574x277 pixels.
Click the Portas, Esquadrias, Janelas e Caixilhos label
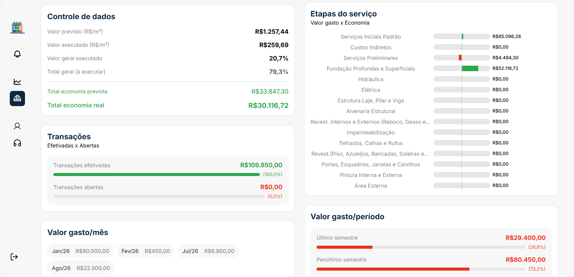(371, 164)
